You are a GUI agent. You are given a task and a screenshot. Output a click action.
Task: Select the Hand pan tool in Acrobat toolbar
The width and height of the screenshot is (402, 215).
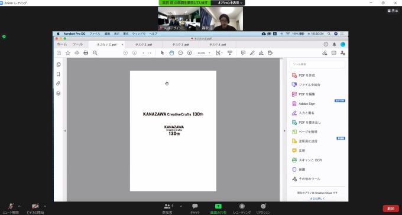click(x=171, y=53)
